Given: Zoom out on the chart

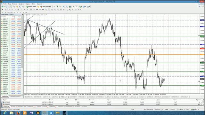Looking at the screenshot, I should (67, 6).
